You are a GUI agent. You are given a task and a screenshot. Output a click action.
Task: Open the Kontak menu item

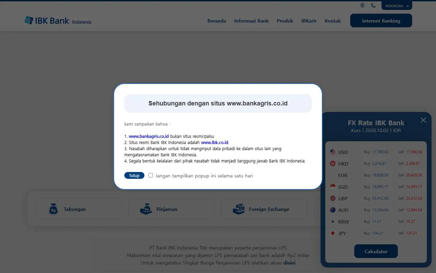pos(333,21)
